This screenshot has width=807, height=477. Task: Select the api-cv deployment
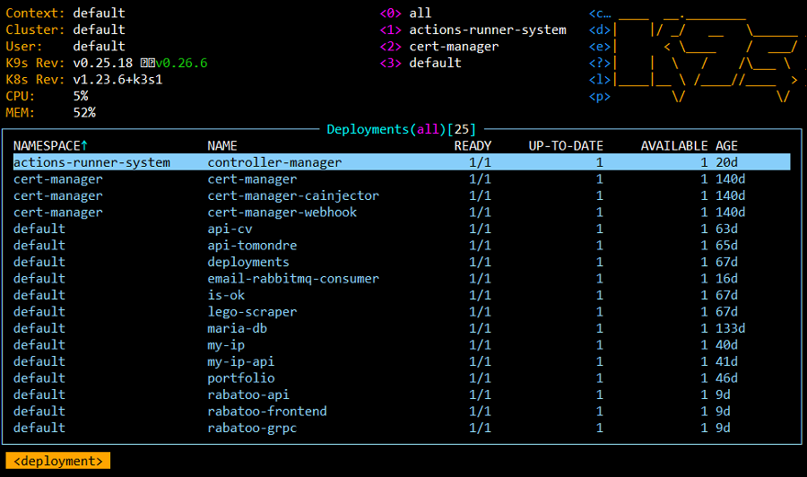(x=402, y=229)
